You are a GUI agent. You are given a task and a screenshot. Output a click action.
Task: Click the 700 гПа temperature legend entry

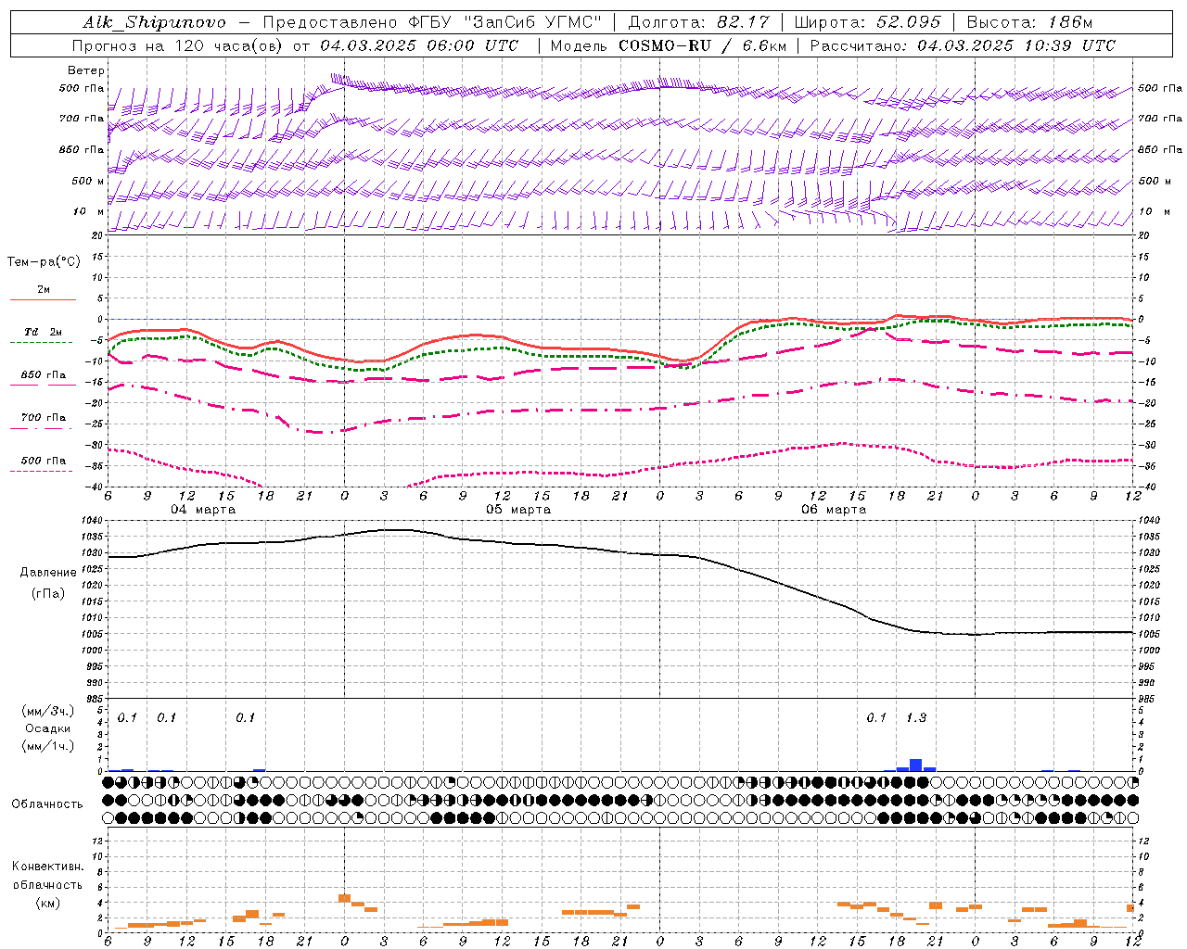pos(43,418)
